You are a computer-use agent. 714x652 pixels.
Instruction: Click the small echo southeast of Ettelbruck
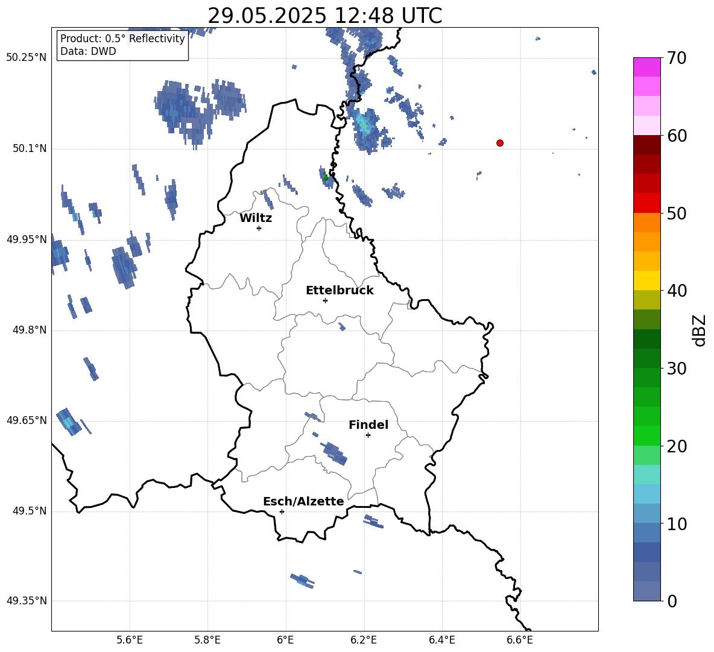(342, 326)
